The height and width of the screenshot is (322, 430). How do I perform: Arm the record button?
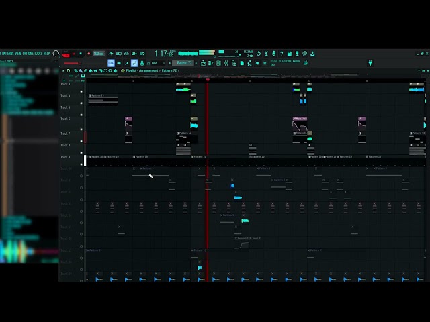pyautogui.click(x=89, y=54)
